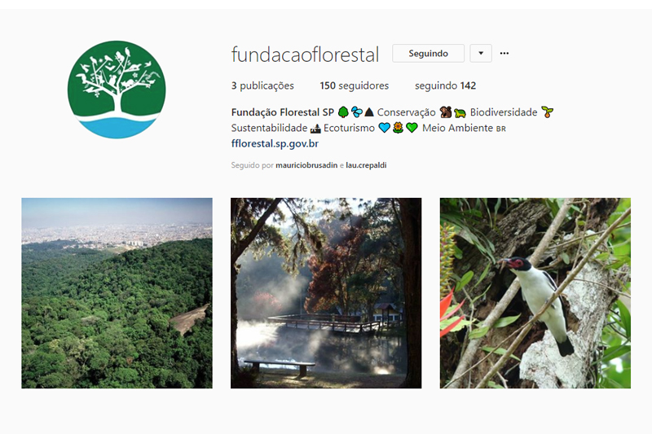
Task: Expand suggested accounts dropdown arrow
Action: point(481,53)
